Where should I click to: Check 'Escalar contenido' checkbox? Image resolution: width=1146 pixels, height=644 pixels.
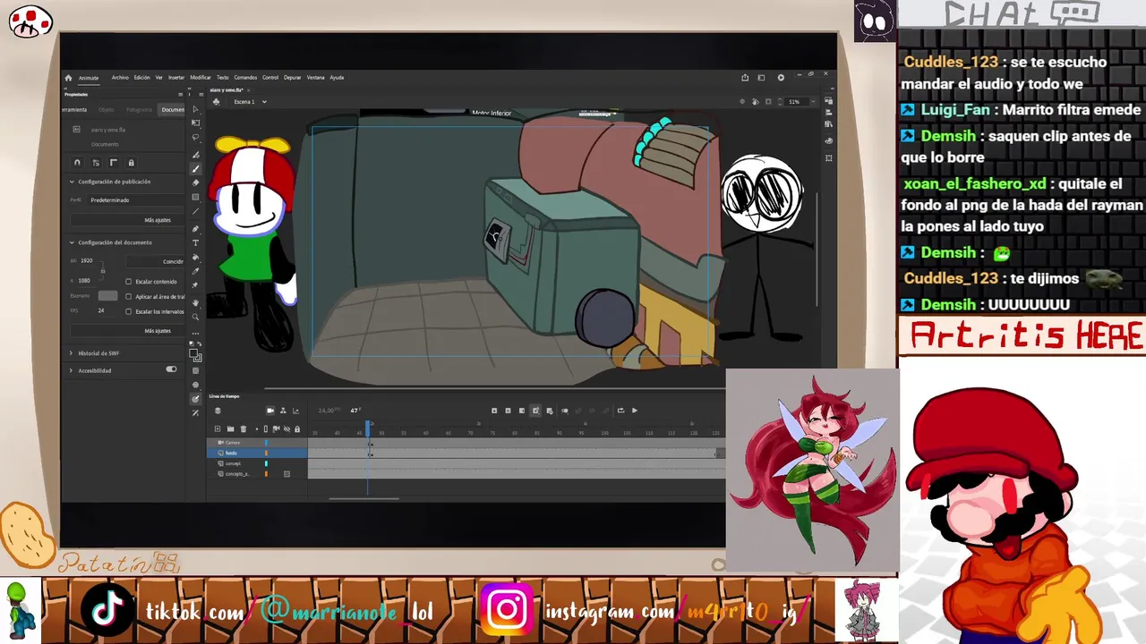click(129, 281)
